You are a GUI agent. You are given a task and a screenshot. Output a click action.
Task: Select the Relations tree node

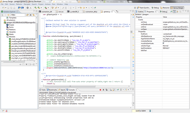pos(11,30)
